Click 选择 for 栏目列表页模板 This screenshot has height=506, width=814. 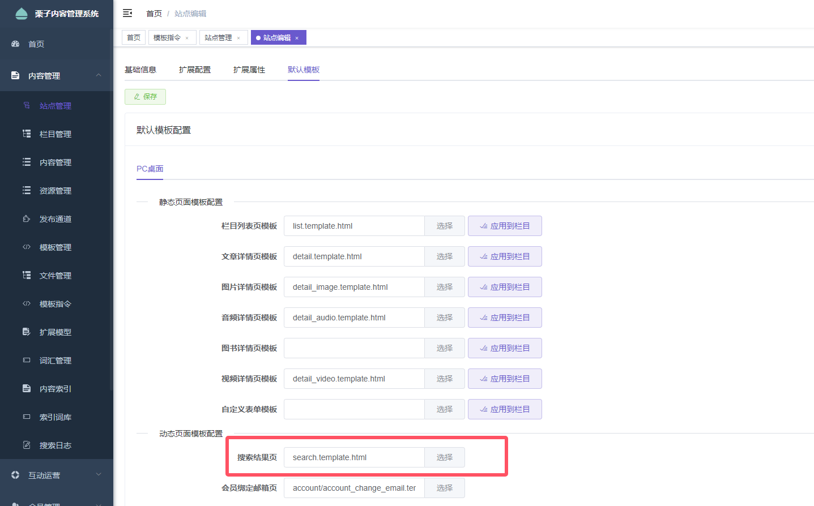444,226
